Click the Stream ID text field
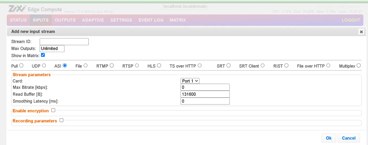 click(64, 42)
